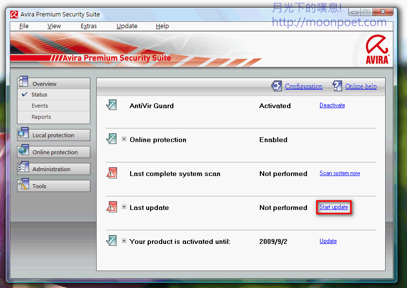Click the Start update link
The image size is (407, 288).
(334, 207)
